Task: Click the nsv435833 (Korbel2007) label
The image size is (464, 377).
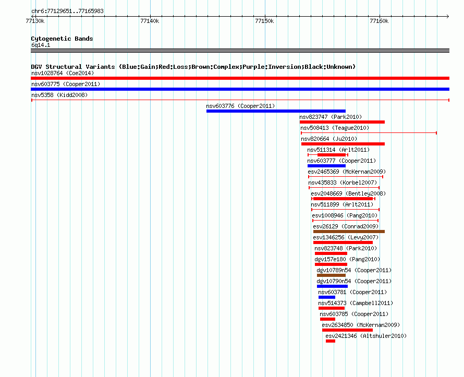Action: click(x=343, y=183)
